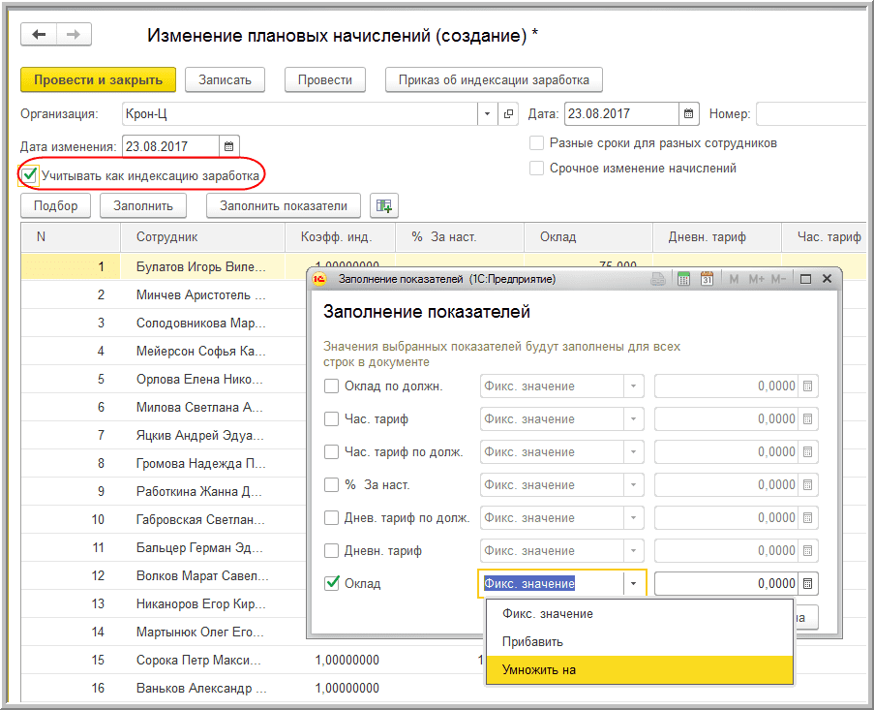The image size is (874, 710).
Task: Expand mode dropdown for % За наст.
Action: 633,484
